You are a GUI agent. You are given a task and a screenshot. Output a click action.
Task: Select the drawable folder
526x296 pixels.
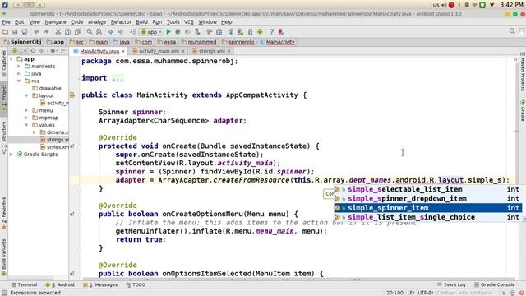pos(47,88)
